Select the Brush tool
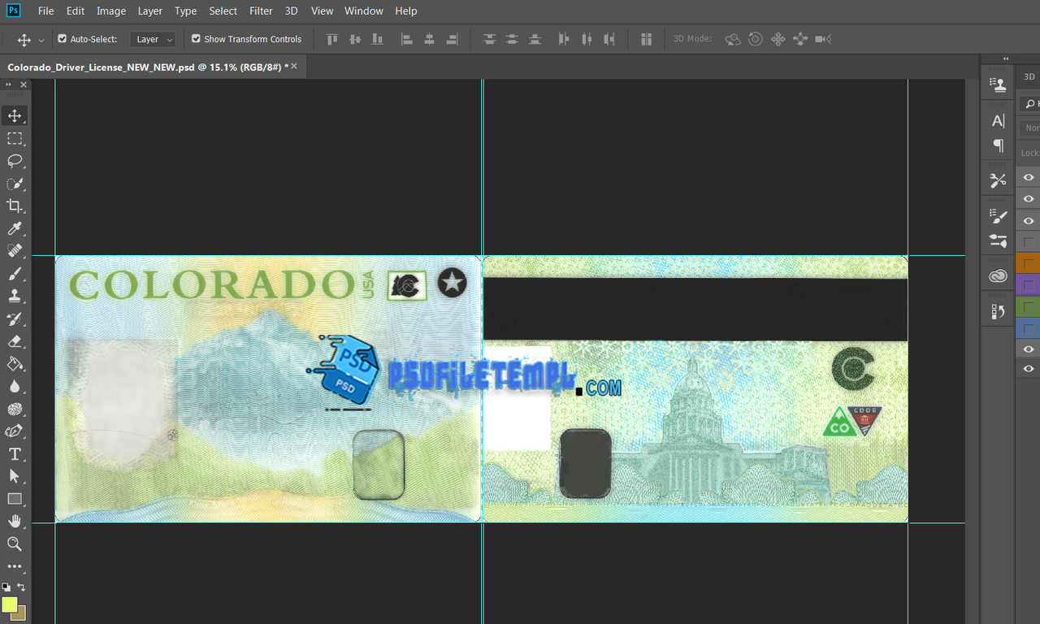The image size is (1040, 624). point(15,274)
